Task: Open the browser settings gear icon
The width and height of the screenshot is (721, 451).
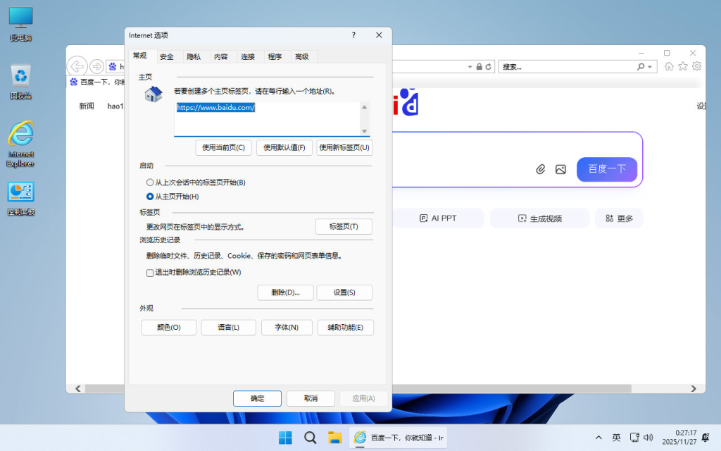Action: click(x=696, y=66)
